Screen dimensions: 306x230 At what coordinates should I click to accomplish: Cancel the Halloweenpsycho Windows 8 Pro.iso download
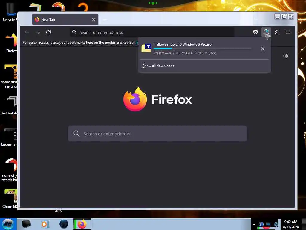[263, 49]
